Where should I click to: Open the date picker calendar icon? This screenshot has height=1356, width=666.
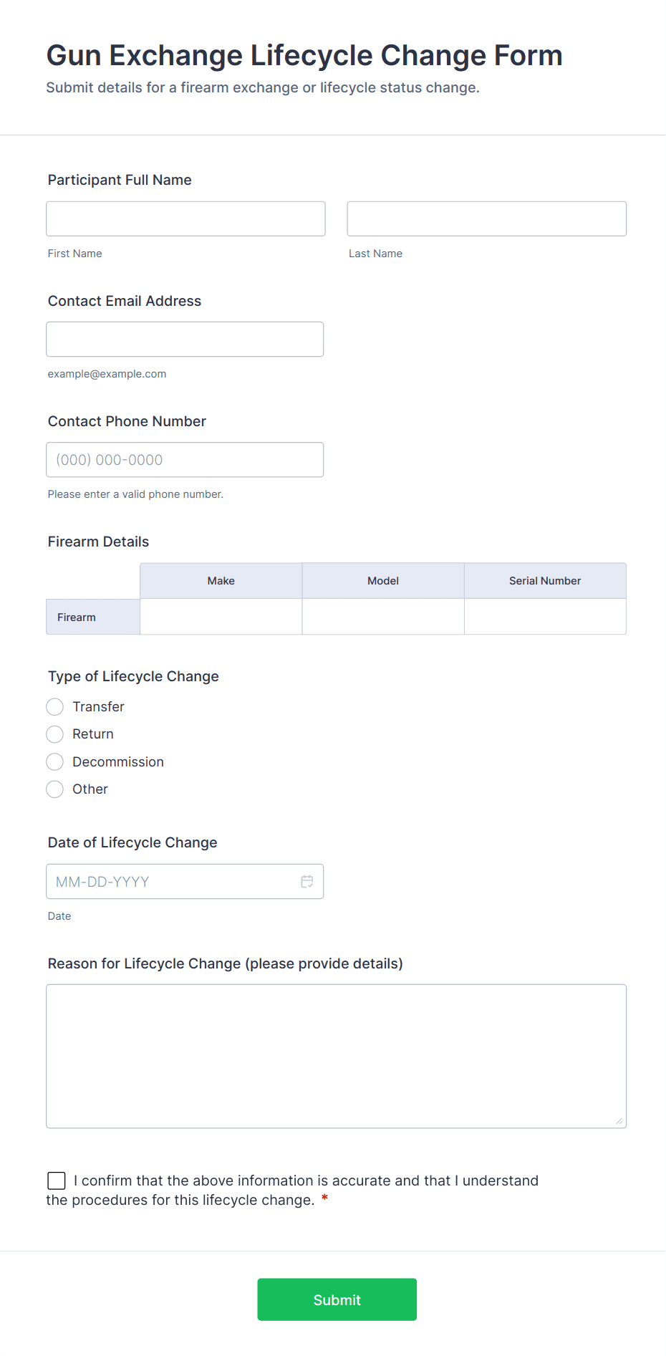point(307,882)
